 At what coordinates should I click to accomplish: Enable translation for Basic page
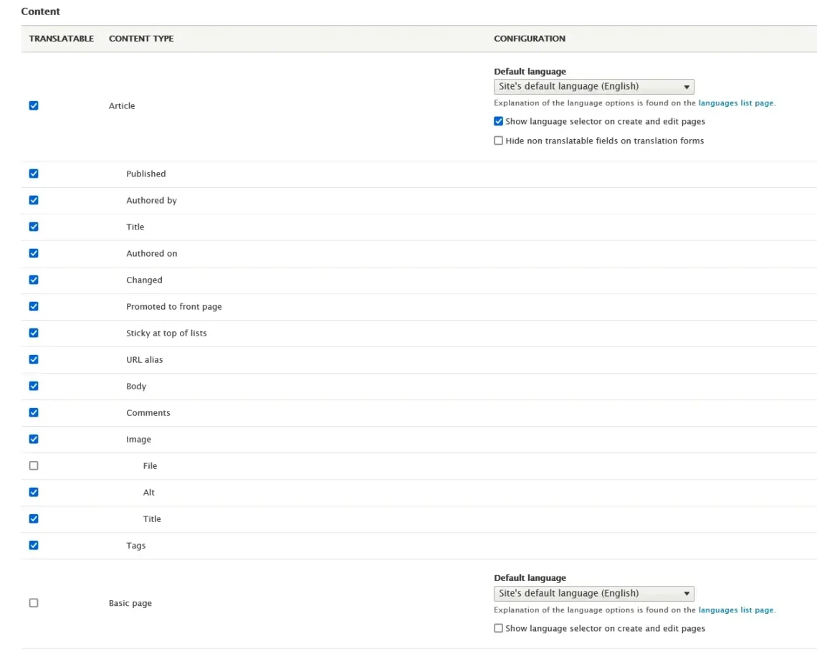(33, 602)
